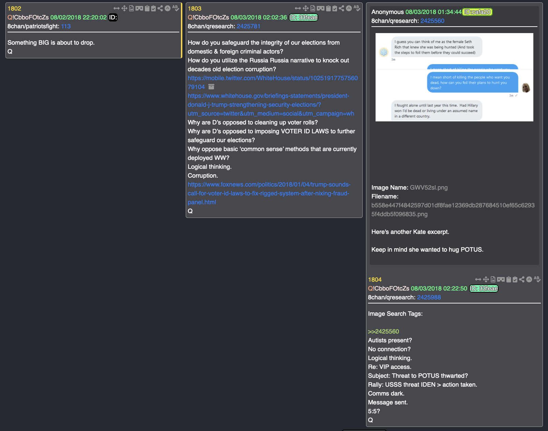Click VR goggles icon on post 1804
This screenshot has width=548, height=431.
click(501, 279)
